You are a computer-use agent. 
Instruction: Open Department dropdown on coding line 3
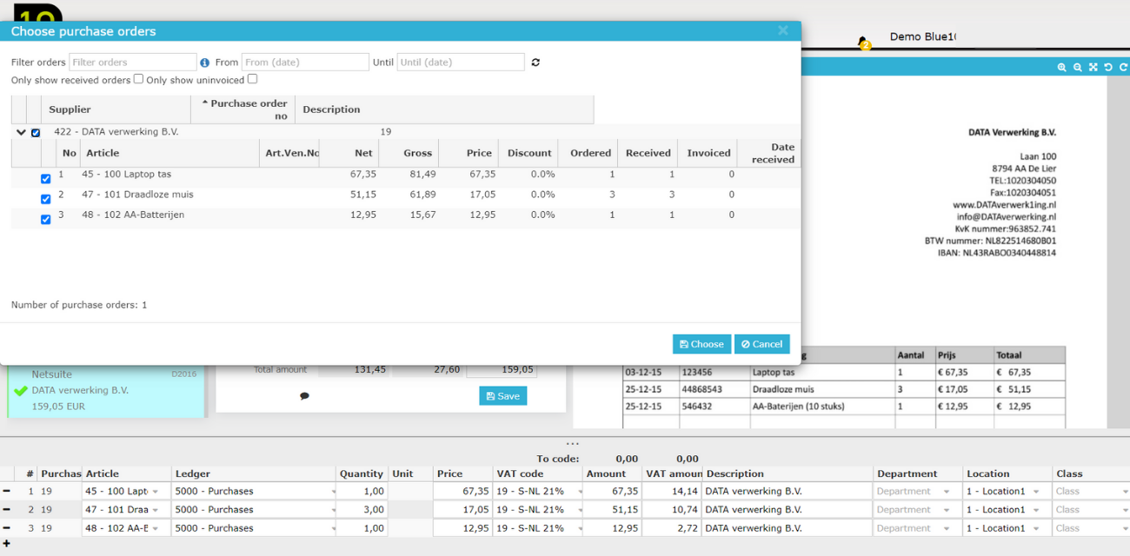[947, 528]
